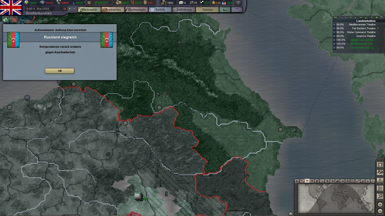Open the Fronten overview
The height and width of the screenshot is (216, 385).
pyautogui.click(x=207, y=10)
